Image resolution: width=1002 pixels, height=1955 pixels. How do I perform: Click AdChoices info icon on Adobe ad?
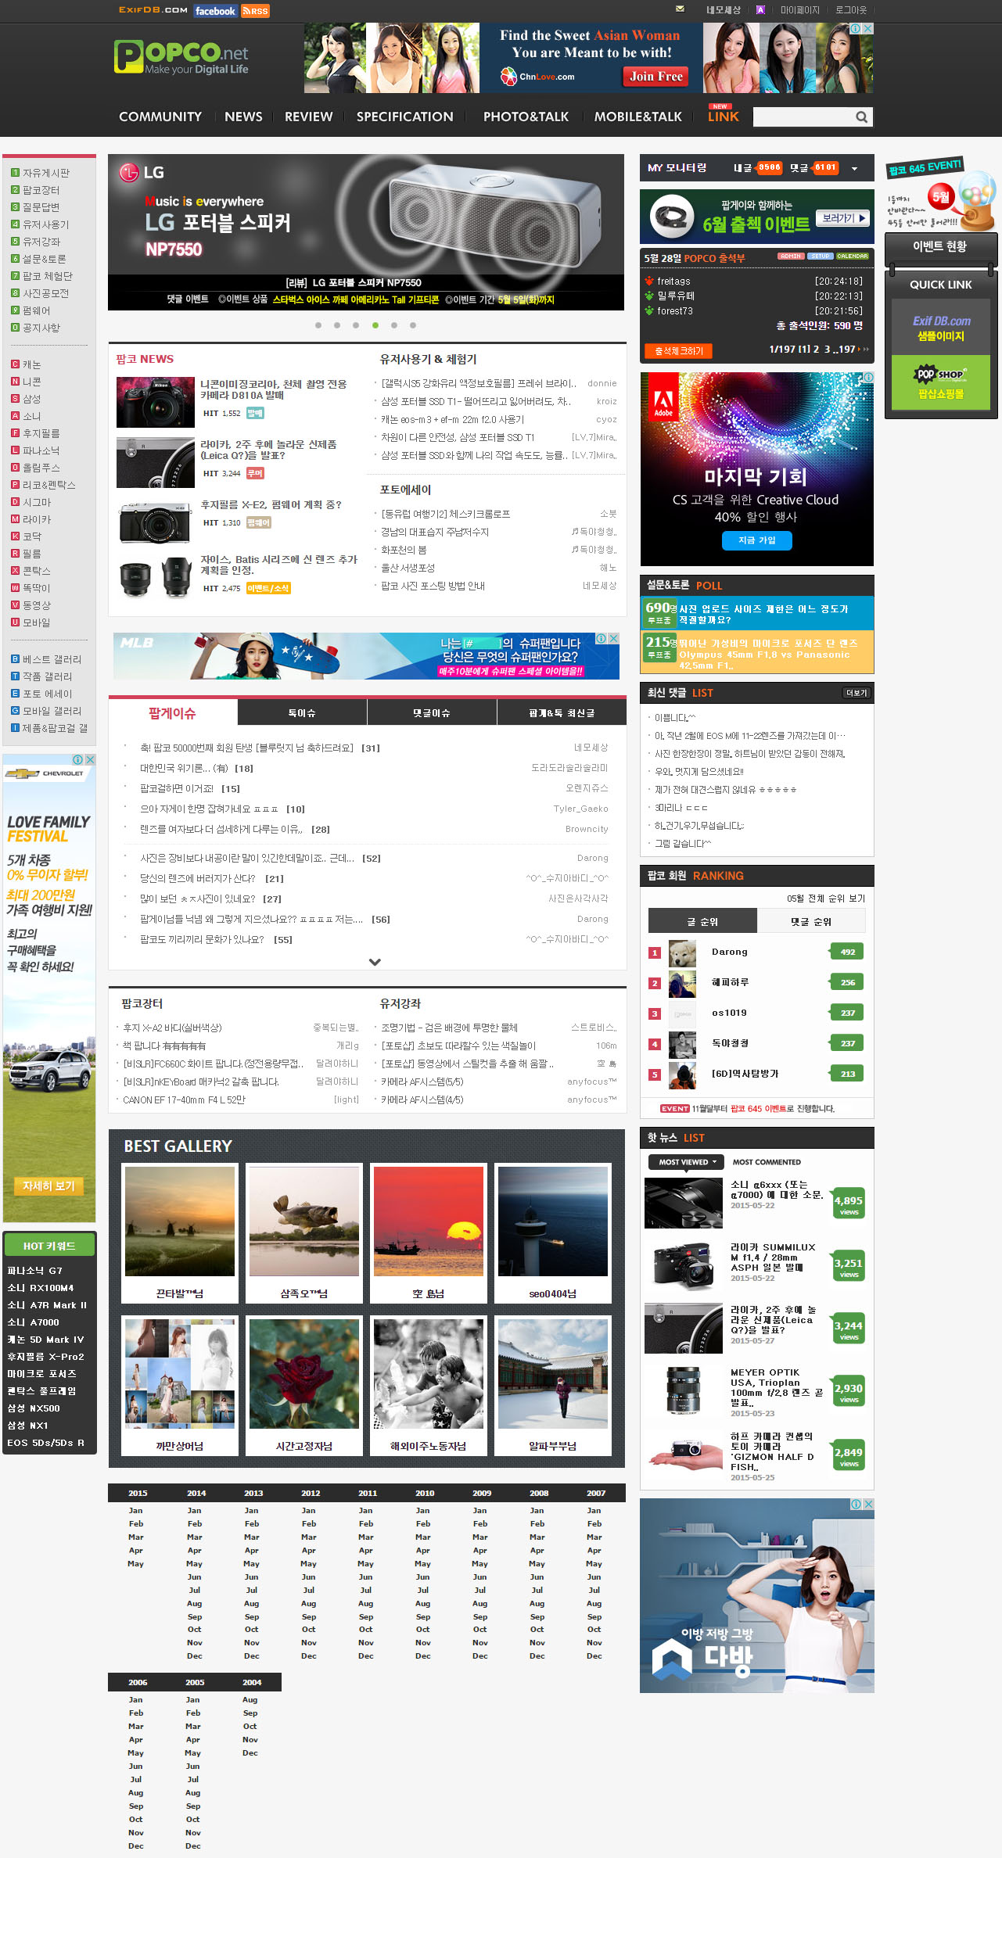click(x=868, y=377)
